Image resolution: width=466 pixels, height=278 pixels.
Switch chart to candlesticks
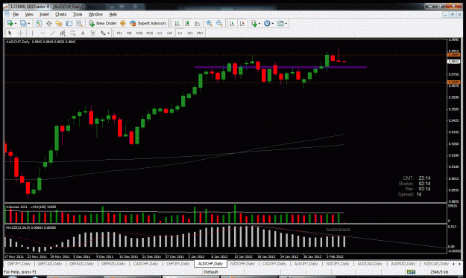[x=187, y=23]
